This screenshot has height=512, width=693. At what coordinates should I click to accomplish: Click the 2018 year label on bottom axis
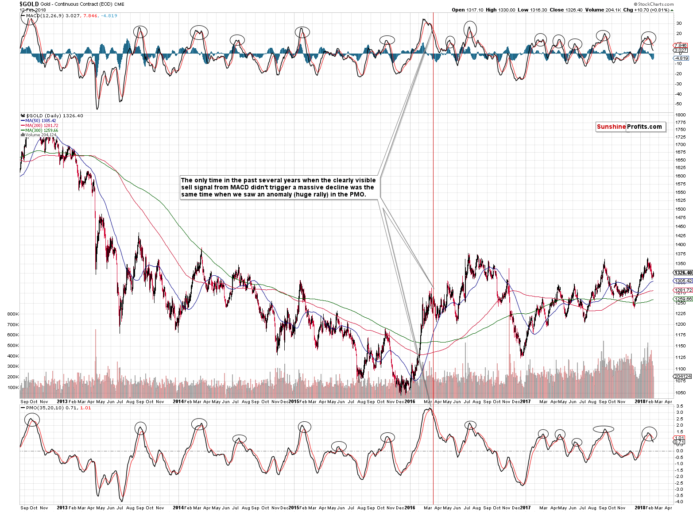point(640,508)
